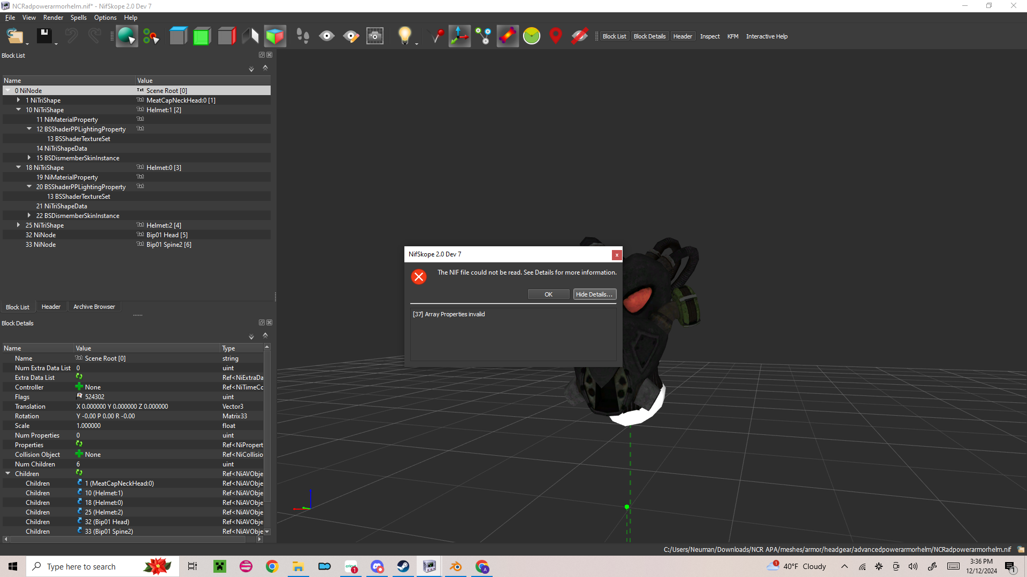Open the Options menu
This screenshot has height=577, width=1027.
(x=105, y=18)
